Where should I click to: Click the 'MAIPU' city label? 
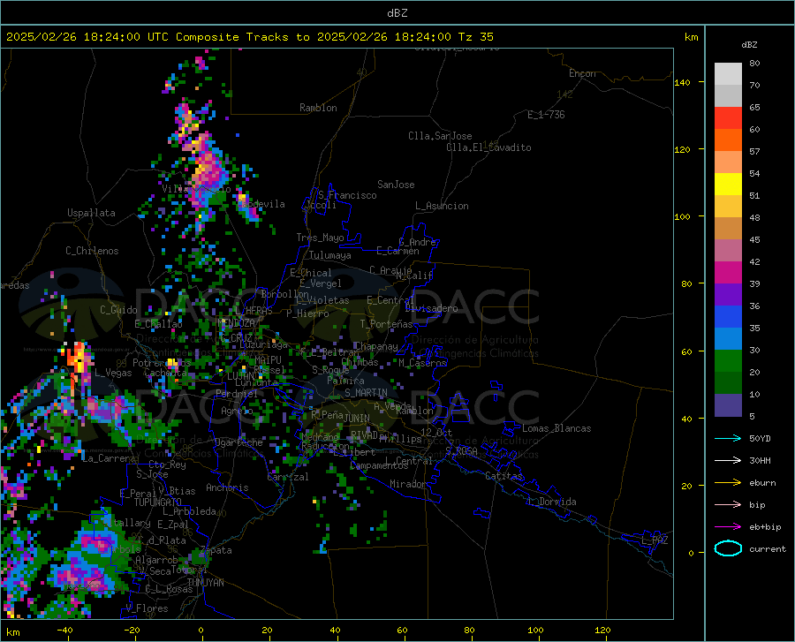[268, 359]
